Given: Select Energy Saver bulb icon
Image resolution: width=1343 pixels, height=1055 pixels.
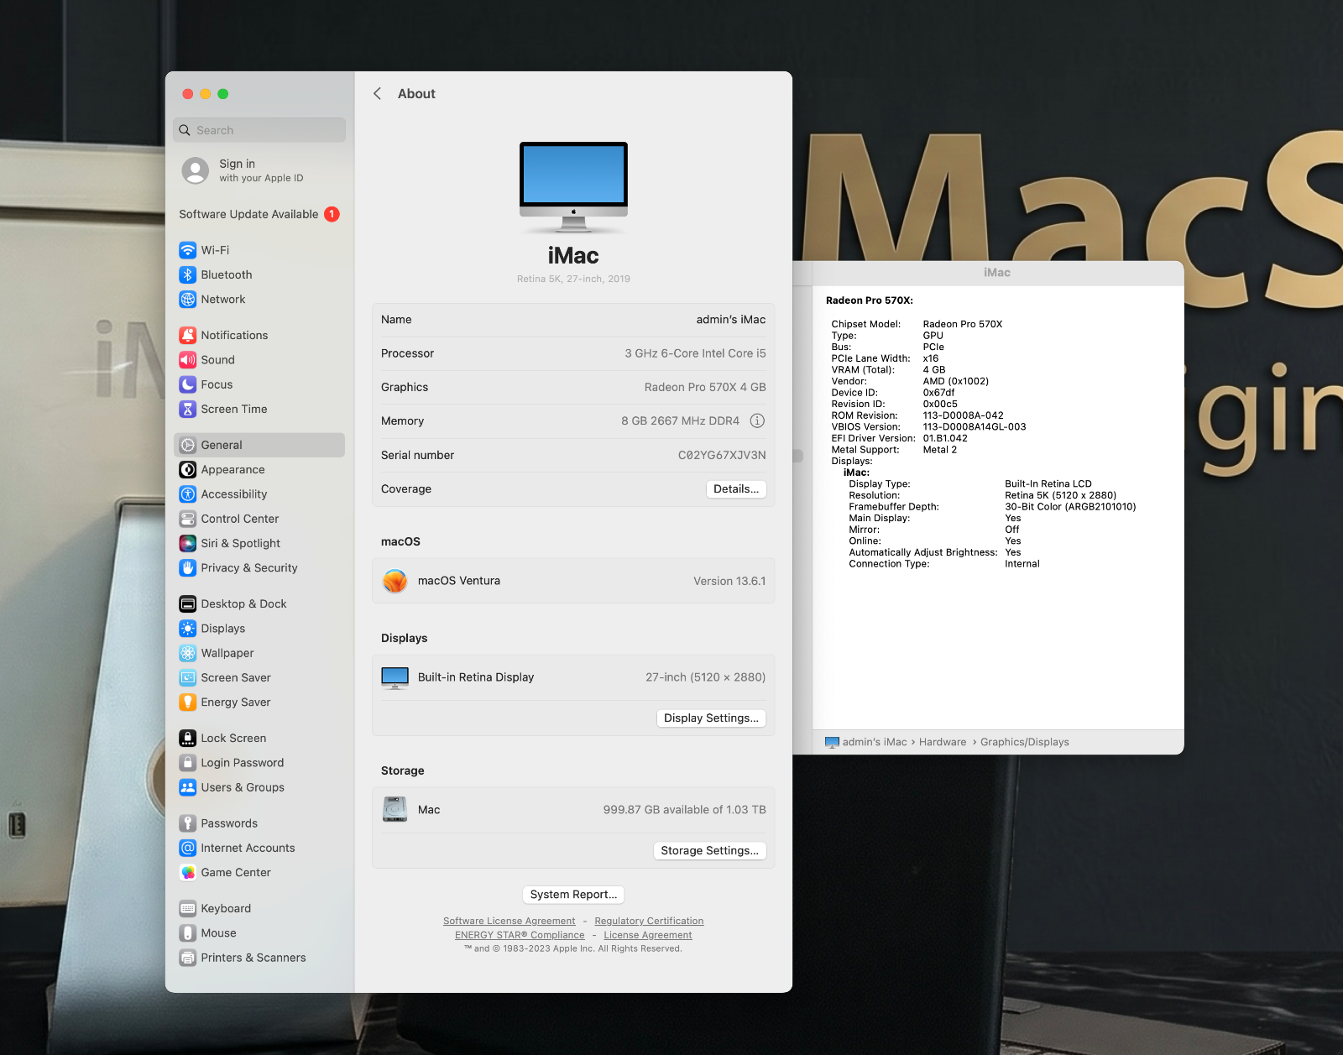Looking at the screenshot, I should 188,702.
